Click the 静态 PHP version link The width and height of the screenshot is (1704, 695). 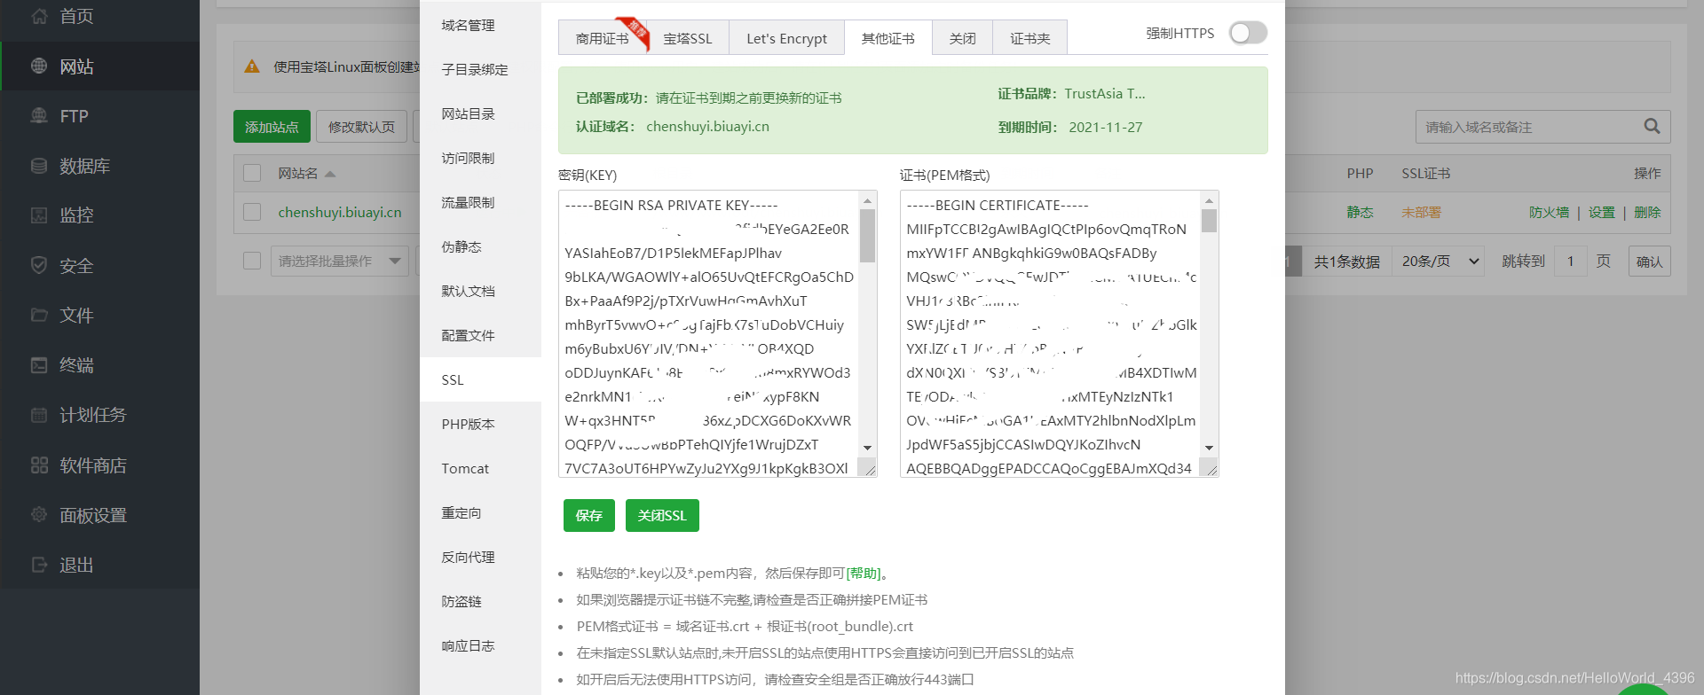pos(1360,212)
